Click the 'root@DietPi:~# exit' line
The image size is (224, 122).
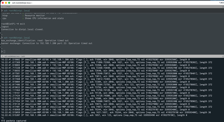[x=13, y=24]
